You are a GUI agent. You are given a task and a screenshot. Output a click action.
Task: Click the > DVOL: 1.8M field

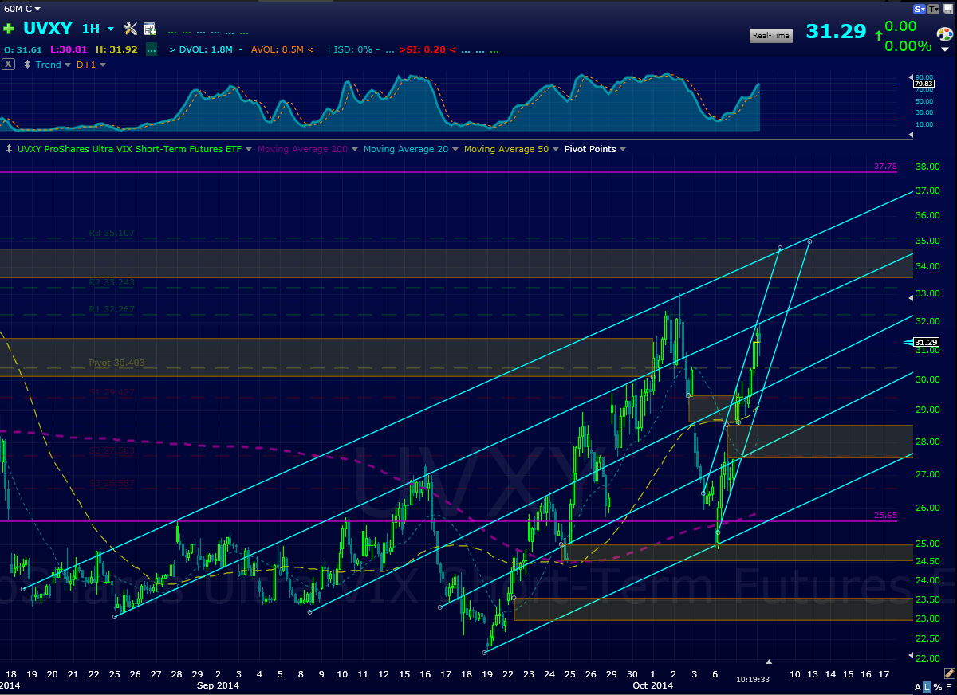[201, 49]
